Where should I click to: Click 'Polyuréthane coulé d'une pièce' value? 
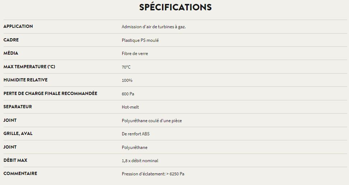click(152, 121)
